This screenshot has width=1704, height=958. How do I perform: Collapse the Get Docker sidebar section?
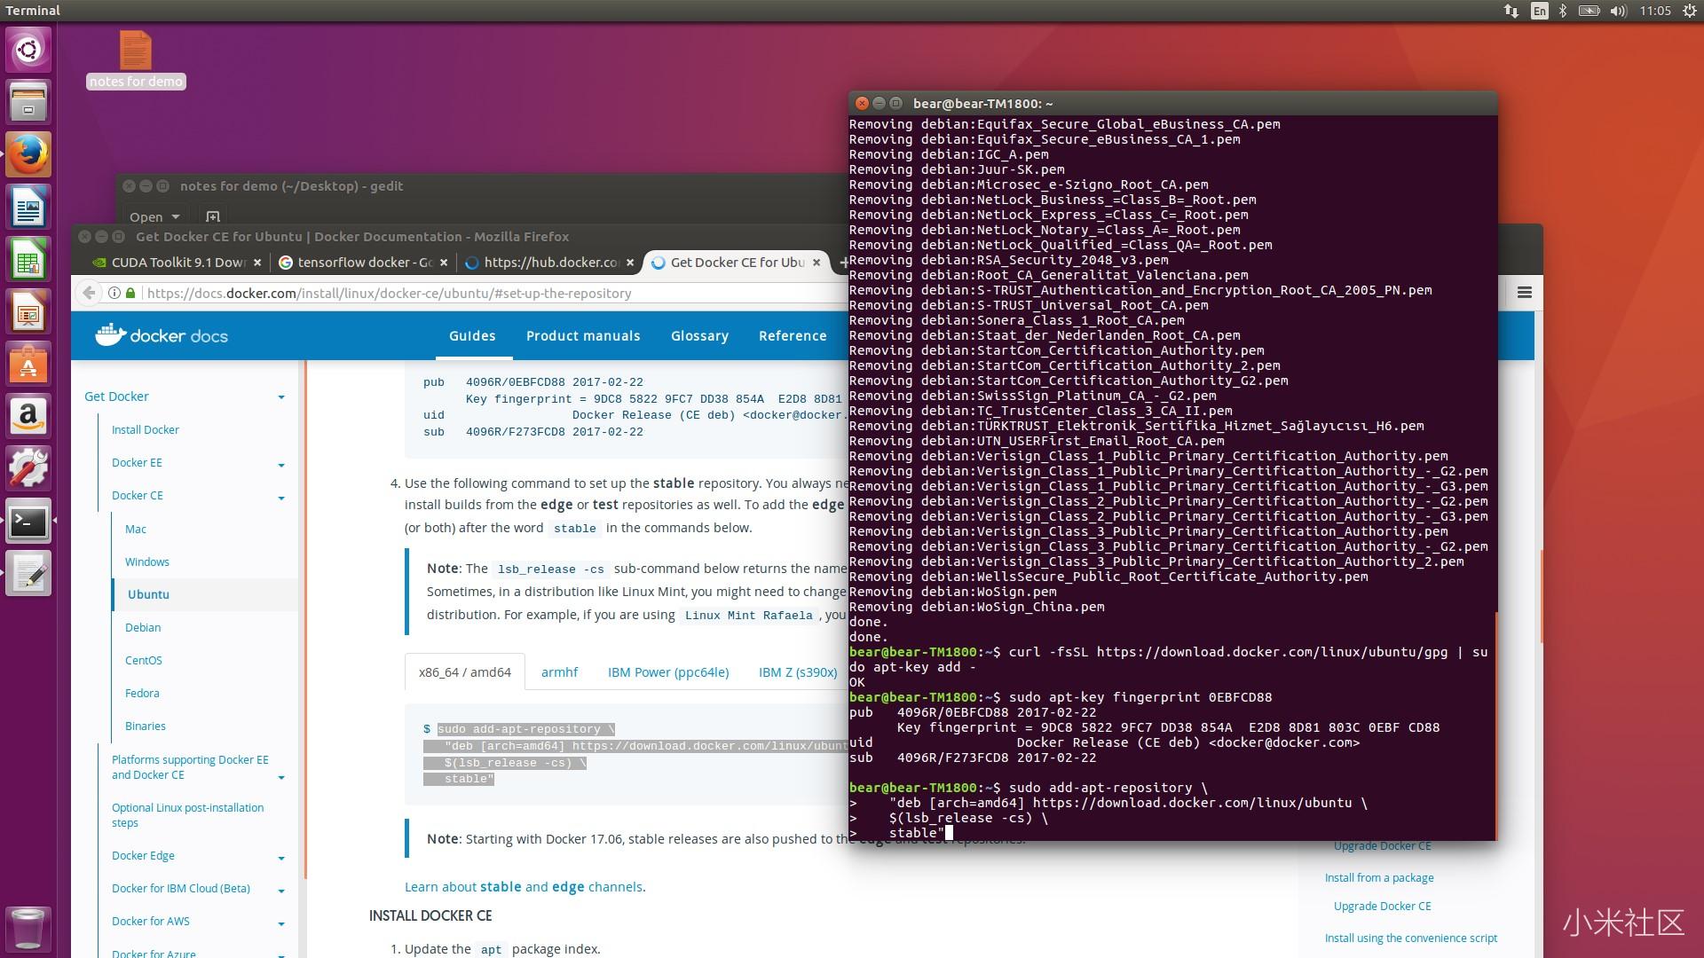(x=281, y=397)
